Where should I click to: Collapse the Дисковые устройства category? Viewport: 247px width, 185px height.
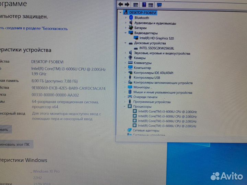[x=126, y=43]
